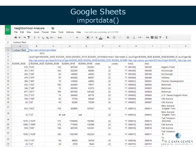This screenshot has height=147, width=196.
Task: Select cell value 1183100
Action: 70,133
